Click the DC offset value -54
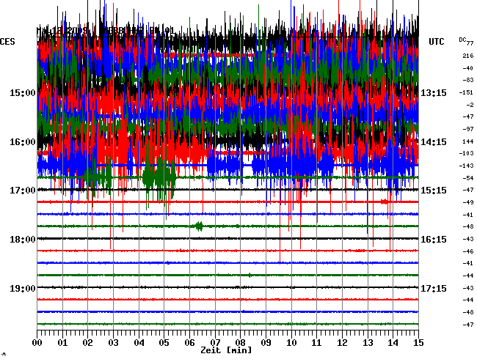Image resolution: width=477 pixels, height=362 pixels. pos(468,178)
